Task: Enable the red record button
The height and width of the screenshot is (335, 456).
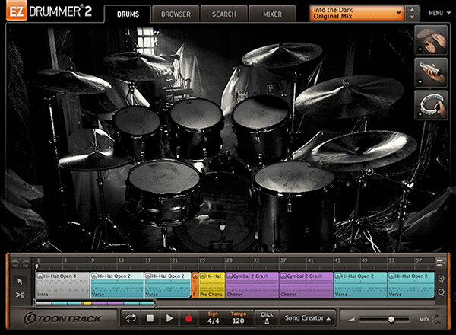Action: coord(188,318)
